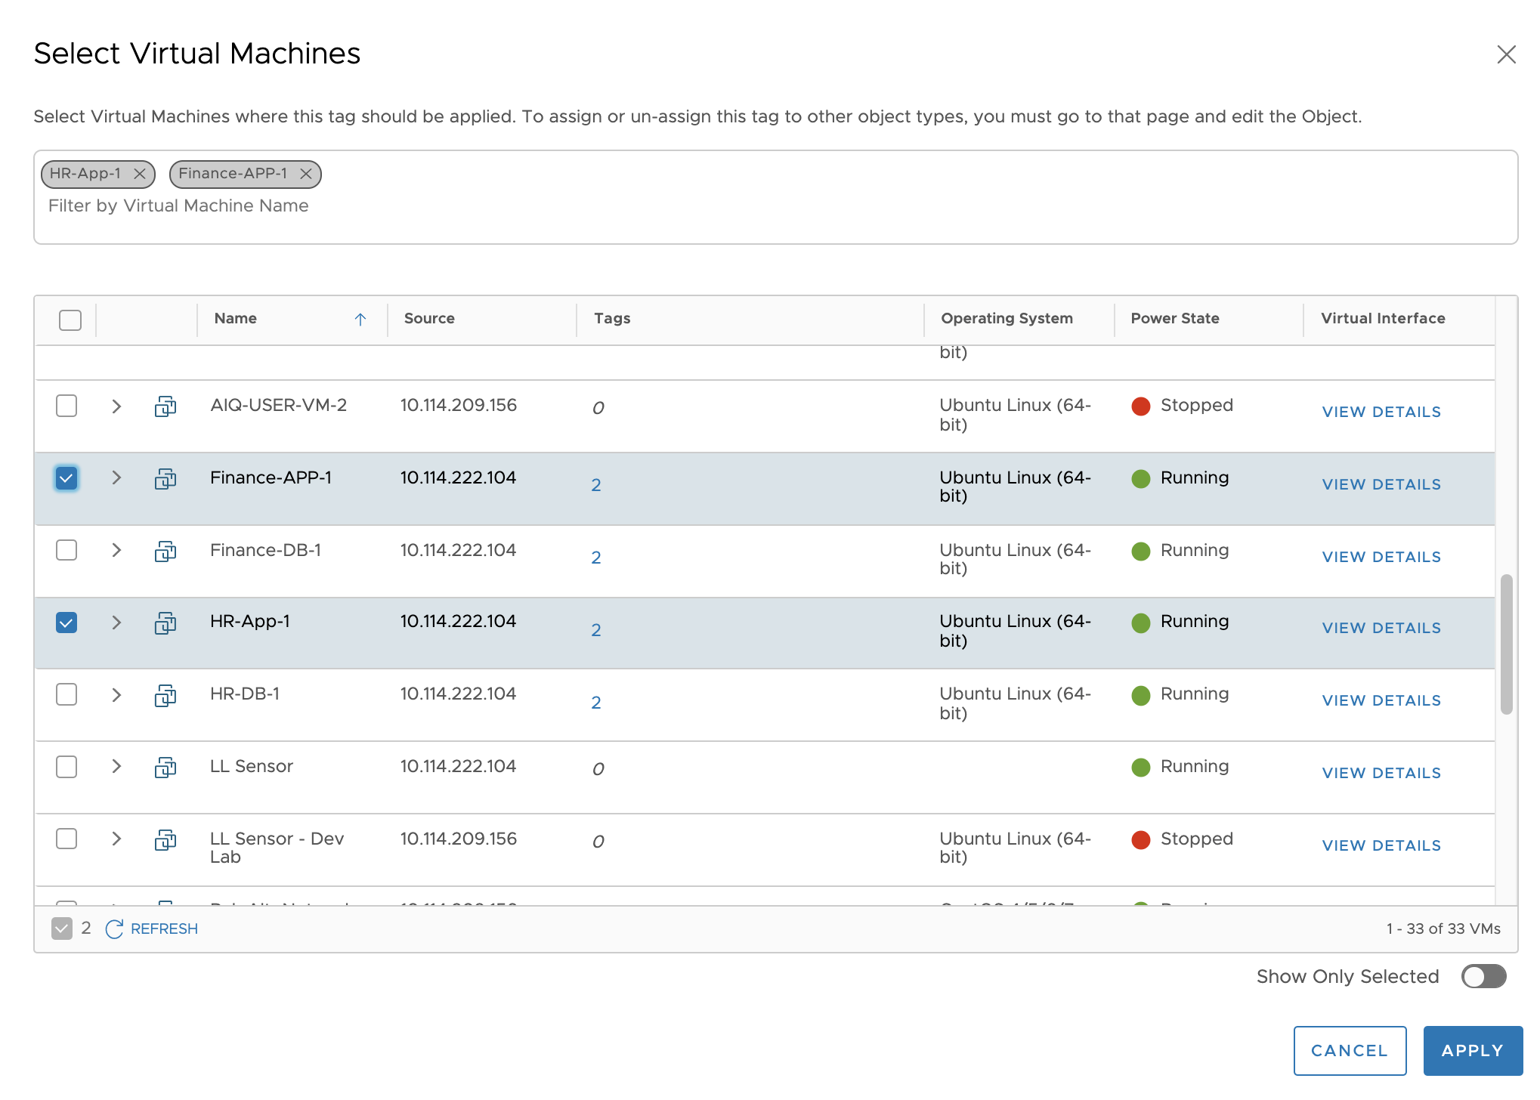Screen dimensions: 1540x1100
Task: Sort by the Name column header
Action: 236,318
